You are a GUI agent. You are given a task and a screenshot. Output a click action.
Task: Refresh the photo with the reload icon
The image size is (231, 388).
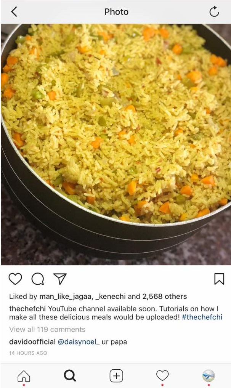click(x=214, y=12)
